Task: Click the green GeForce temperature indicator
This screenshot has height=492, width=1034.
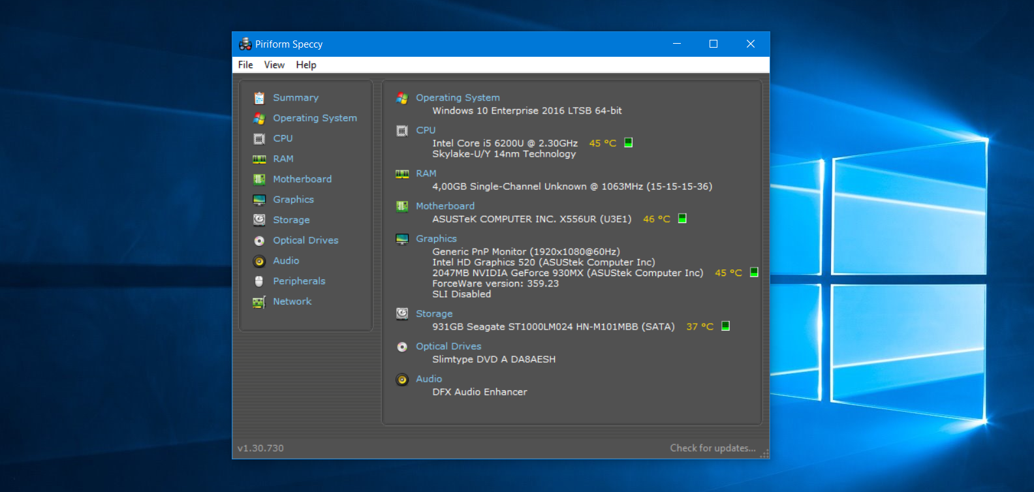Action: pyautogui.click(x=754, y=272)
